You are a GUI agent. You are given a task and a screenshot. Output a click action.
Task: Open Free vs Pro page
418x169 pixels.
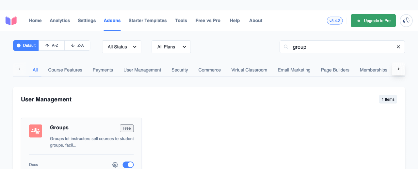(x=208, y=20)
